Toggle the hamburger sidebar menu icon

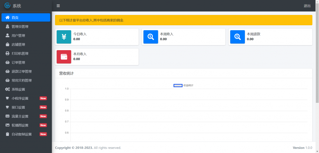tap(58, 6)
